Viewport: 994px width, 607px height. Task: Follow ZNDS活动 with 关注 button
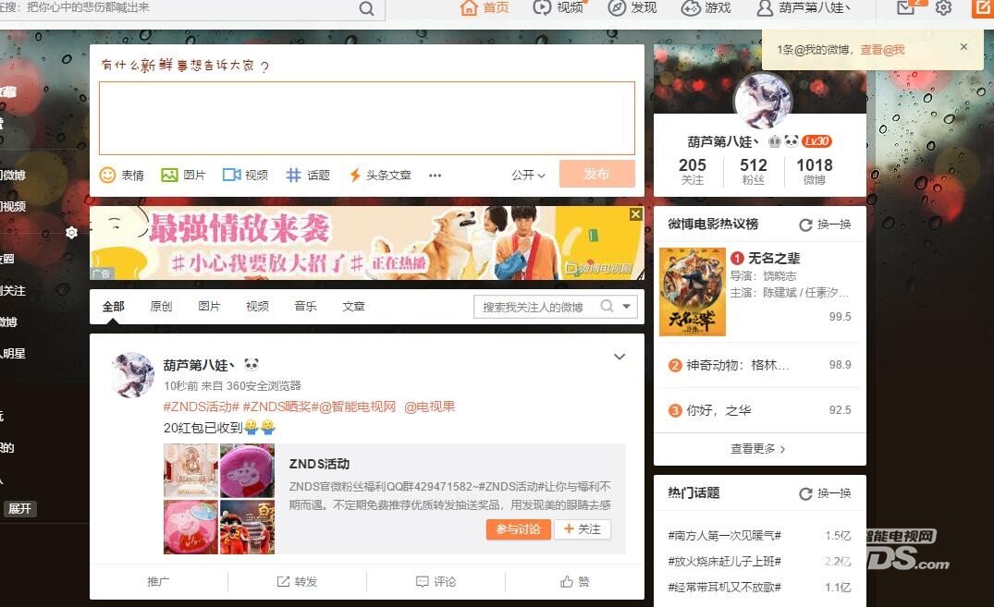[x=583, y=529]
